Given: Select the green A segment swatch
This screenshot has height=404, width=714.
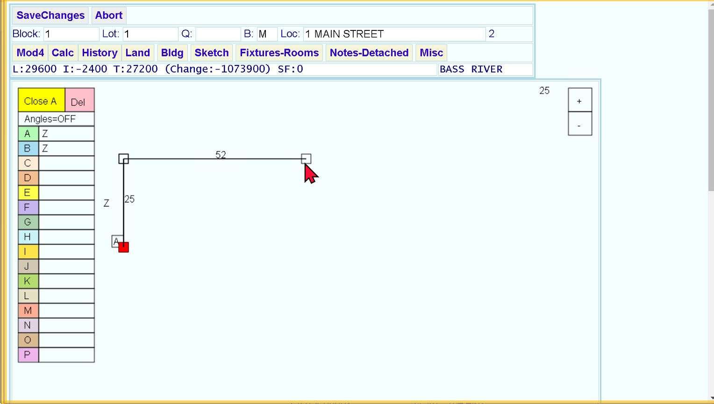Looking at the screenshot, I should (x=28, y=134).
